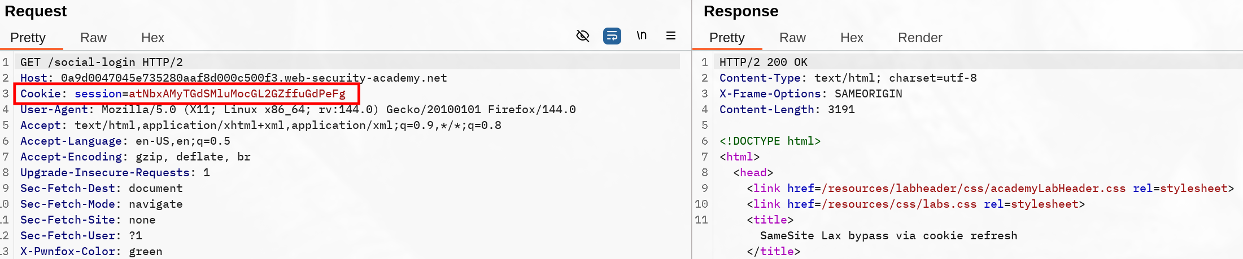
Task: Toggle the request word wrap icon
Action: point(612,36)
